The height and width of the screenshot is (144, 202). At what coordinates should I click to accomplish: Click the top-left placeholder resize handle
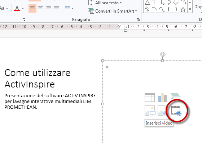pos(103,60)
